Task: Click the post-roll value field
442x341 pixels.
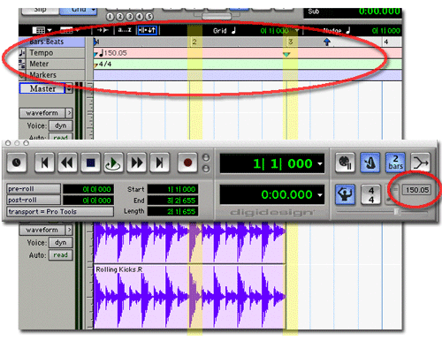Action: pyautogui.click(x=88, y=201)
